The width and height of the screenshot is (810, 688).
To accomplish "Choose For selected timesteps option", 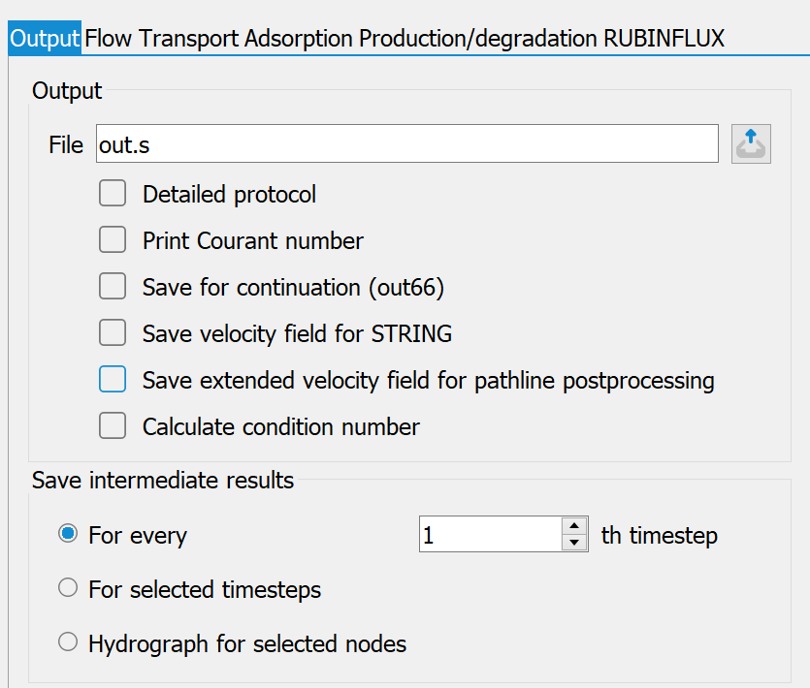I will click(68, 587).
